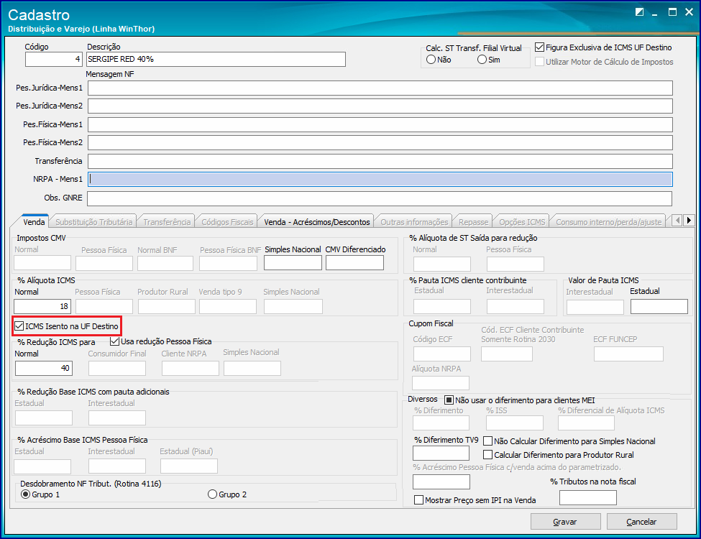The height and width of the screenshot is (539, 701).
Task: Click the Pes.Jurídica-Mens2 field
Action: 380,106
